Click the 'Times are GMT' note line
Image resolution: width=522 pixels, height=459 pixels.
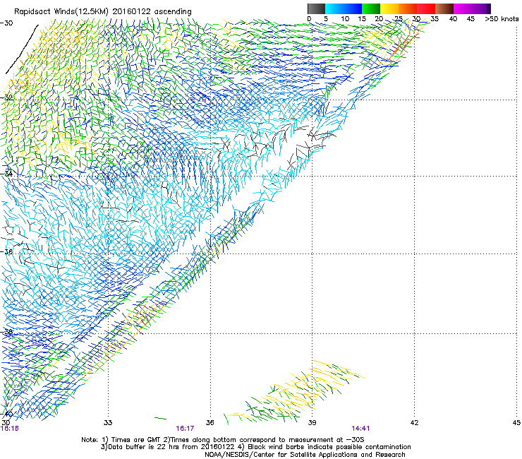click(x=223, y=440)
